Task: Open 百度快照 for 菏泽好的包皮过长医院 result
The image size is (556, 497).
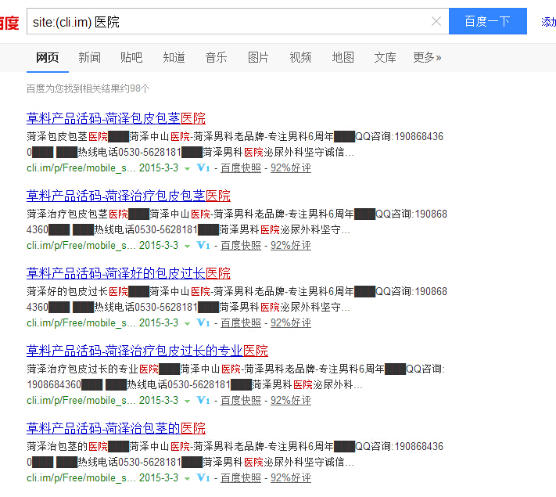Action: tap(241, 322)
